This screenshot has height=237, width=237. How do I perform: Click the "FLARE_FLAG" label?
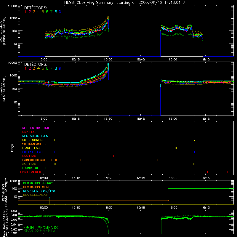pyautogui.click(x=31, y=148)
